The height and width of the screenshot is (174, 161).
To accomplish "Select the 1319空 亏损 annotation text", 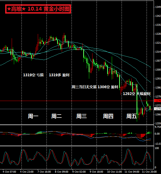I will click(x=33, y=75).
